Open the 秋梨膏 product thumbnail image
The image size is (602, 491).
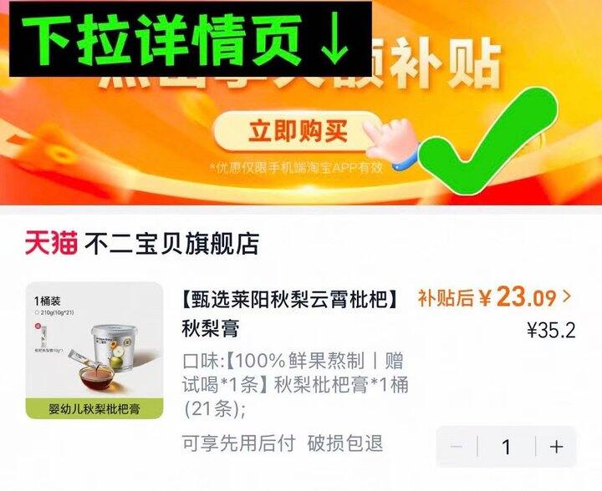tap(94, 350)
